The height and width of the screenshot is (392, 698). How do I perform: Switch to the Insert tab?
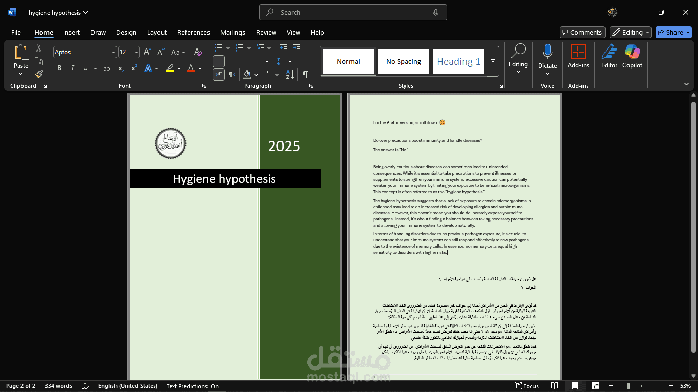pyautogui.click(x=72, y=32)
